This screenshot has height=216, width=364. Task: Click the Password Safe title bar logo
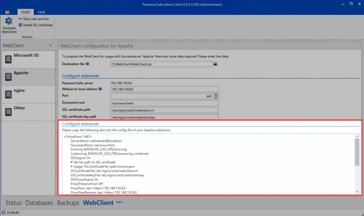(4, 4)
